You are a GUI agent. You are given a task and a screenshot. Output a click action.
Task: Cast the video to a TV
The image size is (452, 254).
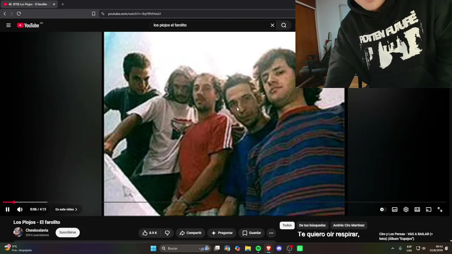(x=428, y=210)
